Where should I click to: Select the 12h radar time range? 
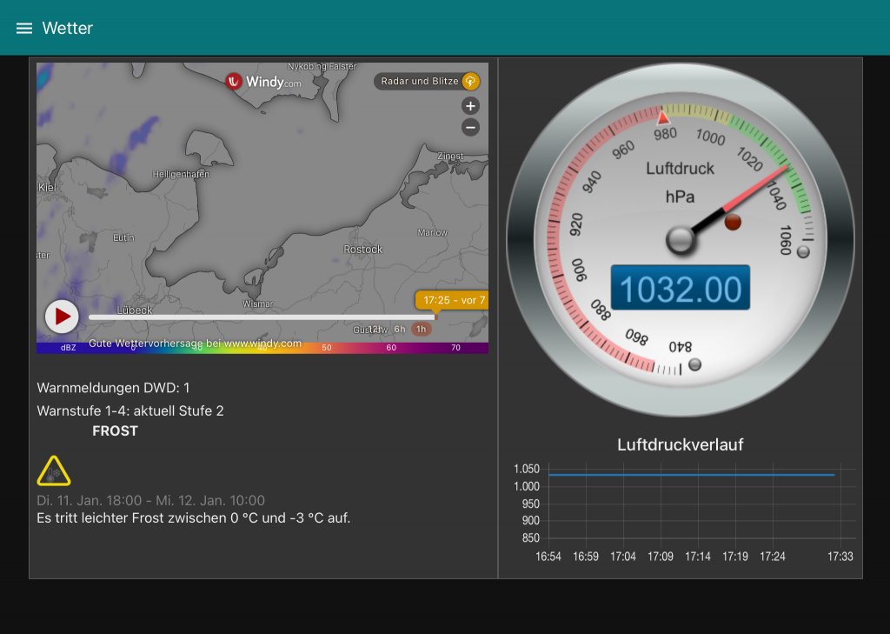375,329
